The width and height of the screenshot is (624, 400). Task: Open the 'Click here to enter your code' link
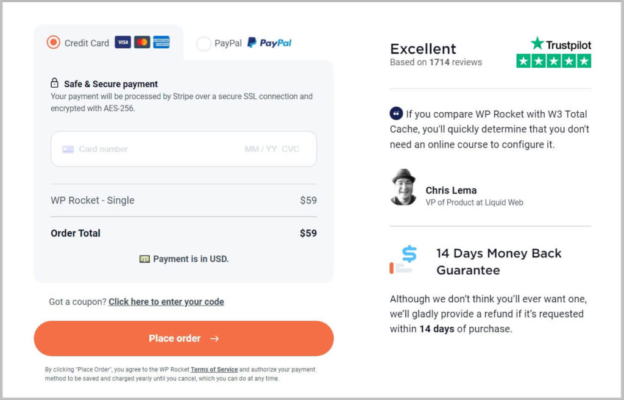click(x=166, y=302)
